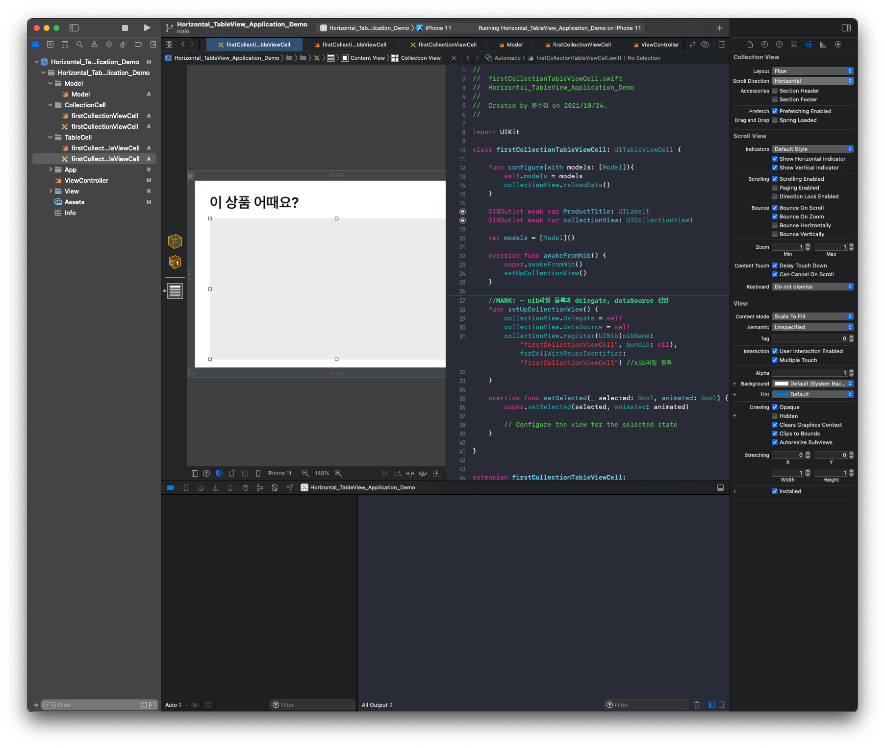The image size is (885, 748).
Task: Click Content View in jump bar
Action: pyautogui.click(x=363, y=58)
